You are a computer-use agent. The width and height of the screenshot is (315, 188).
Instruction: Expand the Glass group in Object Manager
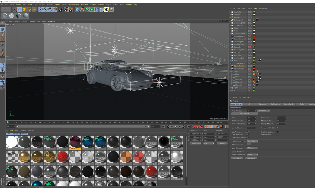230,71
